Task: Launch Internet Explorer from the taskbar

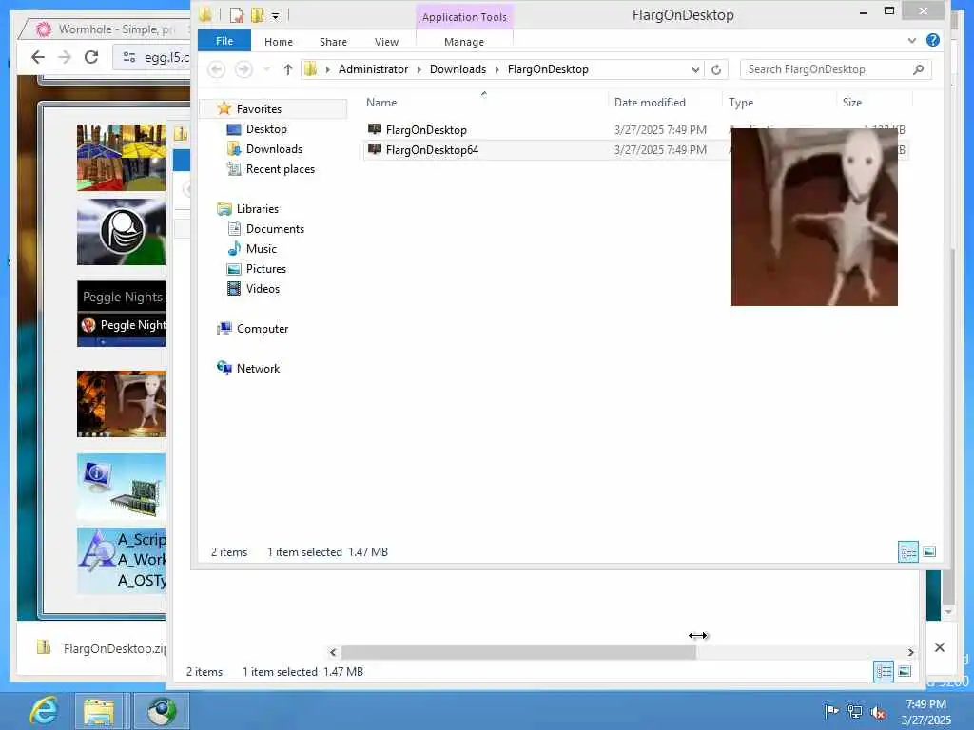Action: coord(44,711)
